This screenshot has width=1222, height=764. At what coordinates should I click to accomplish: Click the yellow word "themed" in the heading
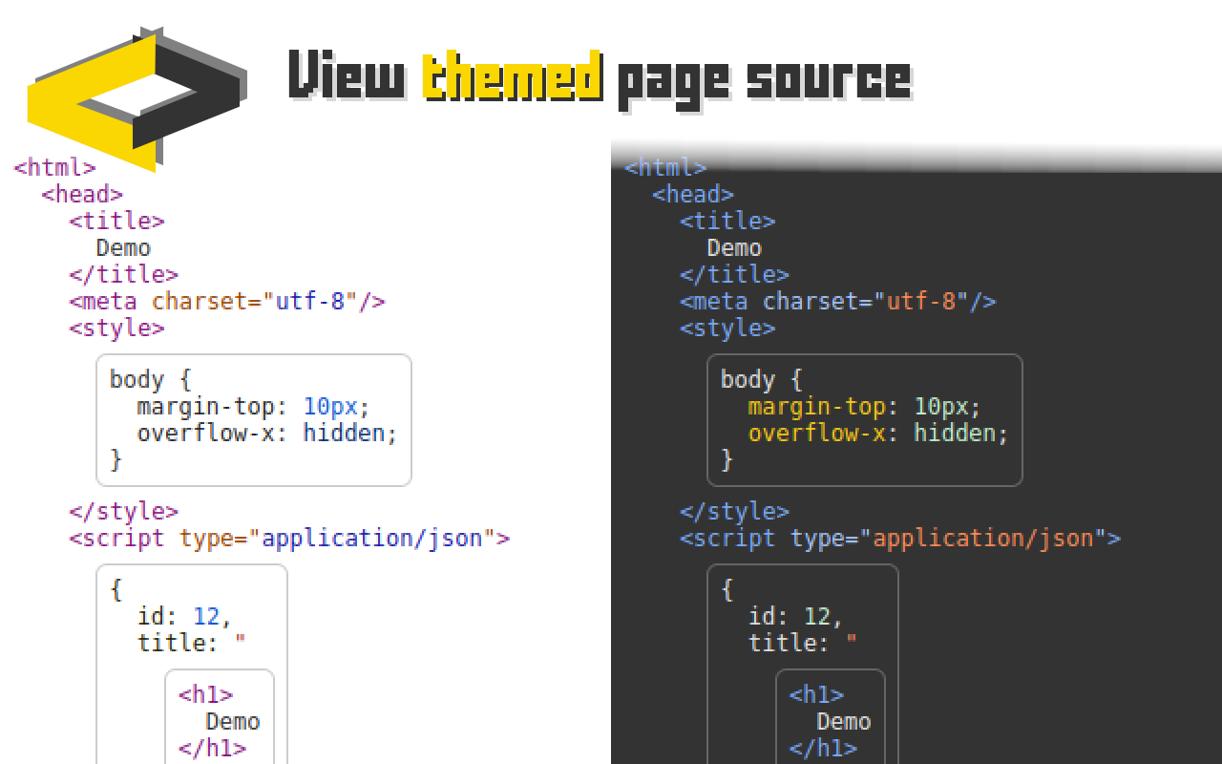512,76
